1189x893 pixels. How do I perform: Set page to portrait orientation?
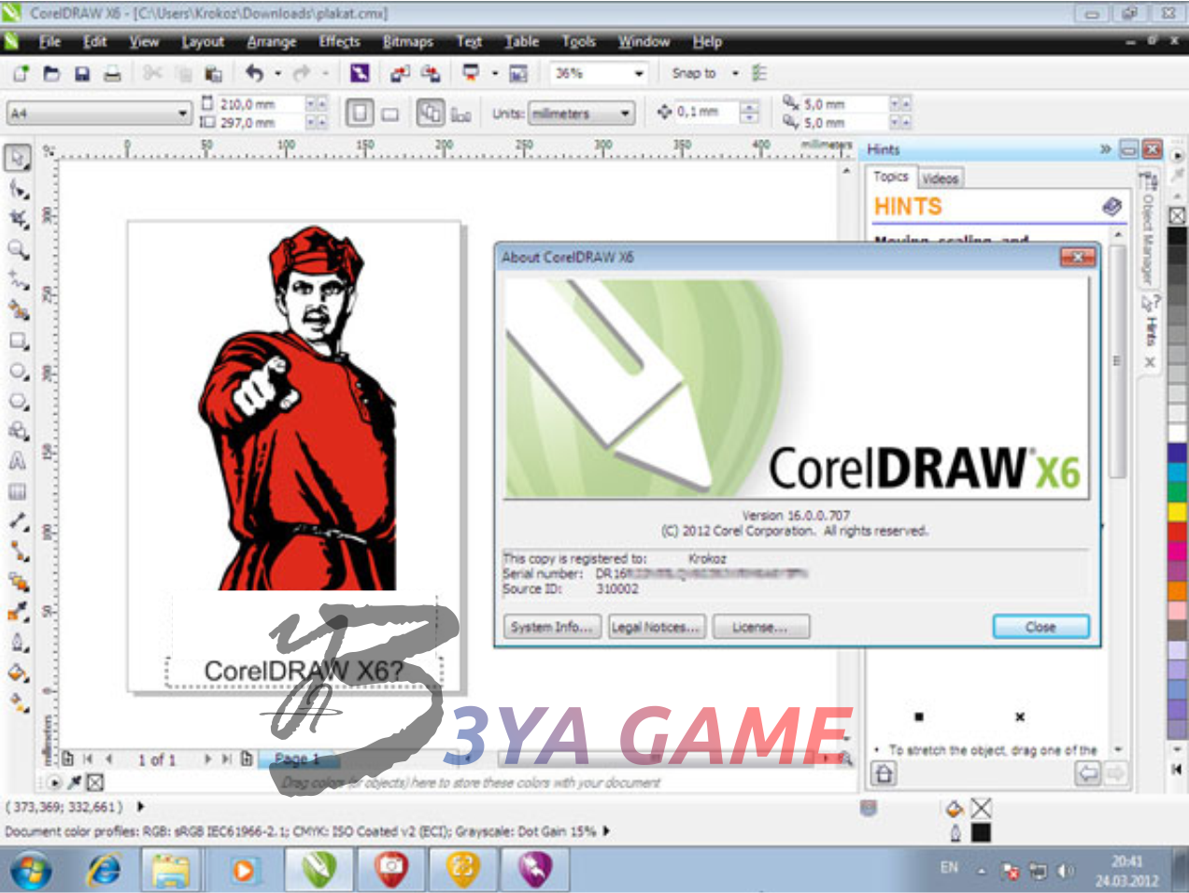[x=360, y=113]
